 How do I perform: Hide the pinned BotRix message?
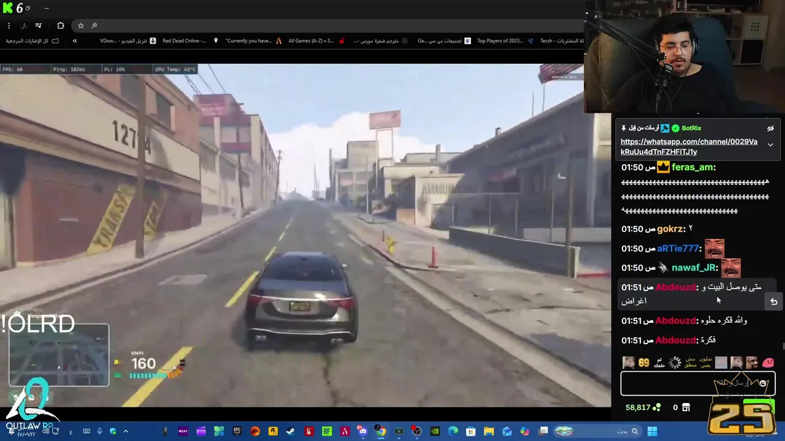pos(770,129)
